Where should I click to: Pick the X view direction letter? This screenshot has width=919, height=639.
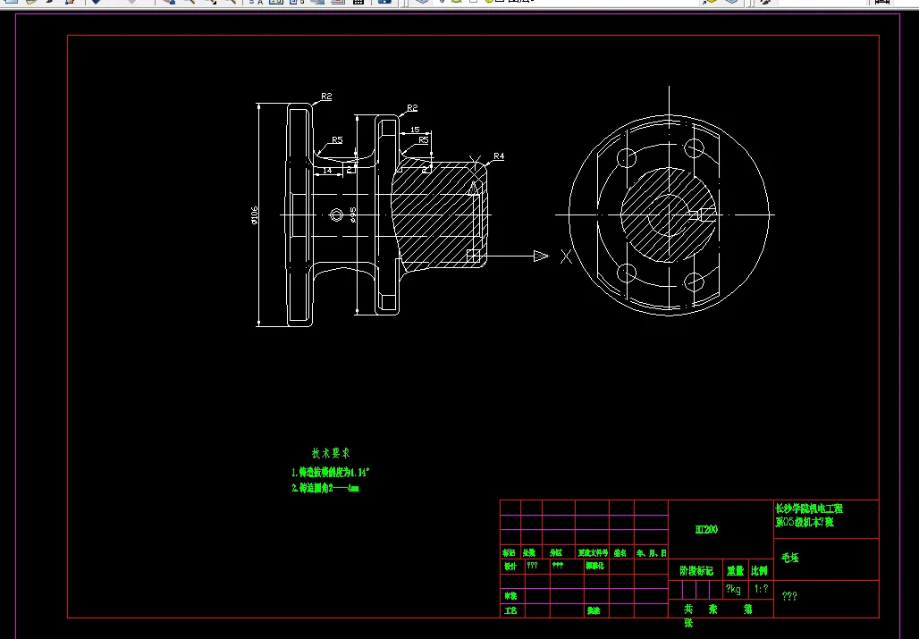[x=566, y=256]
